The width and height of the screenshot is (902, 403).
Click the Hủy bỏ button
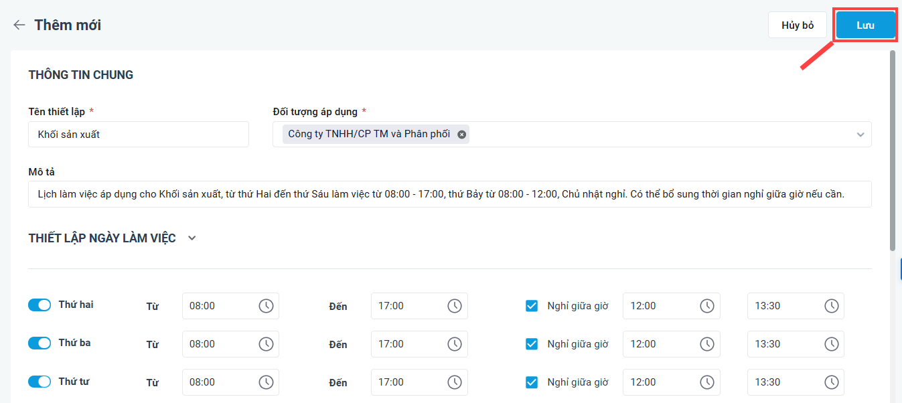tap(797, 25)
